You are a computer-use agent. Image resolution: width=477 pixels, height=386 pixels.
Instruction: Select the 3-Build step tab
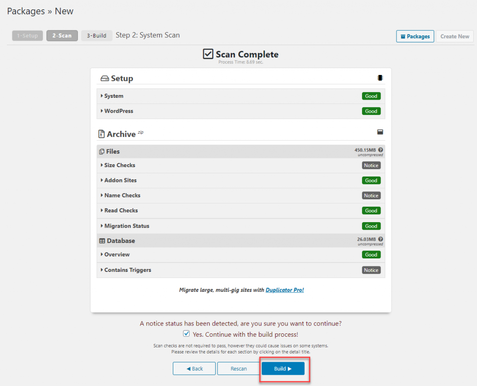coord(96,35)
